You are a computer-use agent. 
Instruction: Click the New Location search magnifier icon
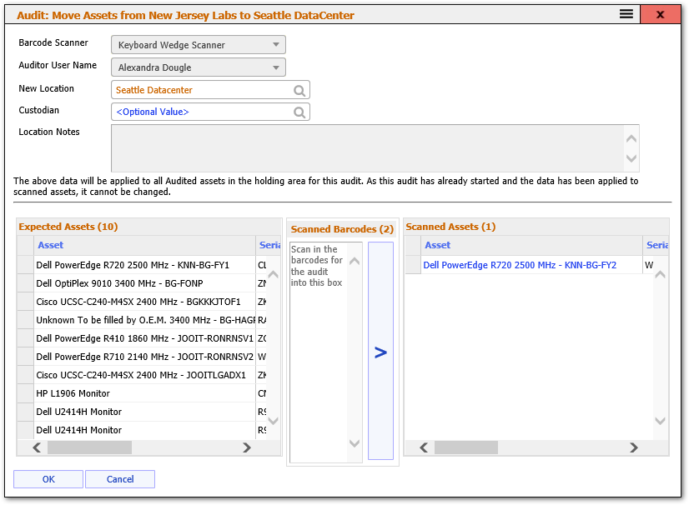tap(299, 89)
